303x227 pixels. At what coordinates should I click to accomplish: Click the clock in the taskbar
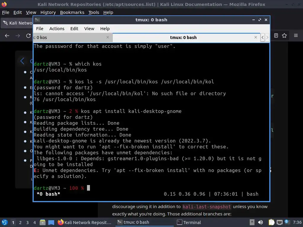(x=297, y=222)
